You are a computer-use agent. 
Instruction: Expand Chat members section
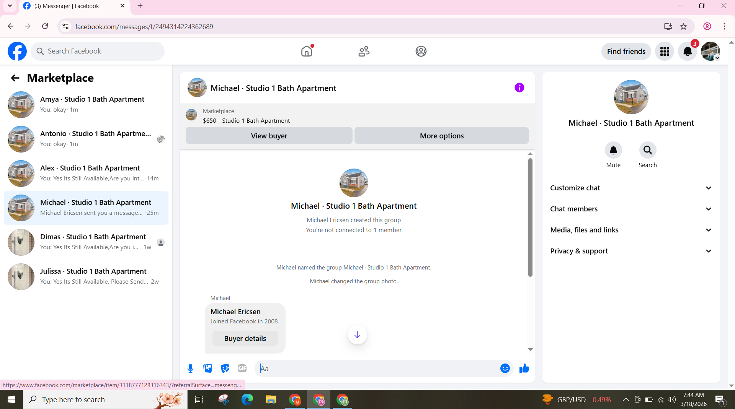(x=631, y=209)
